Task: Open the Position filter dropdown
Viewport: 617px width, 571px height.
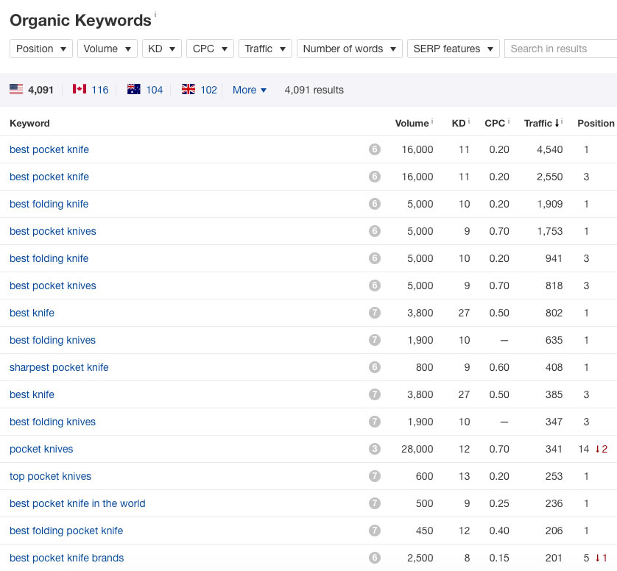Action: 41,49
